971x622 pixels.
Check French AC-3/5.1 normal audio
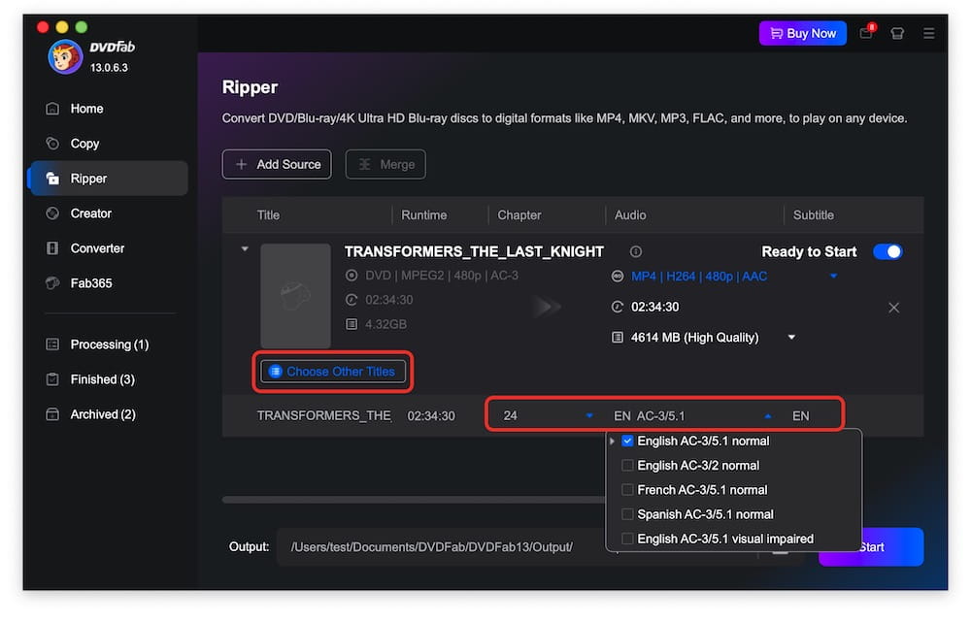pos(627,490)
